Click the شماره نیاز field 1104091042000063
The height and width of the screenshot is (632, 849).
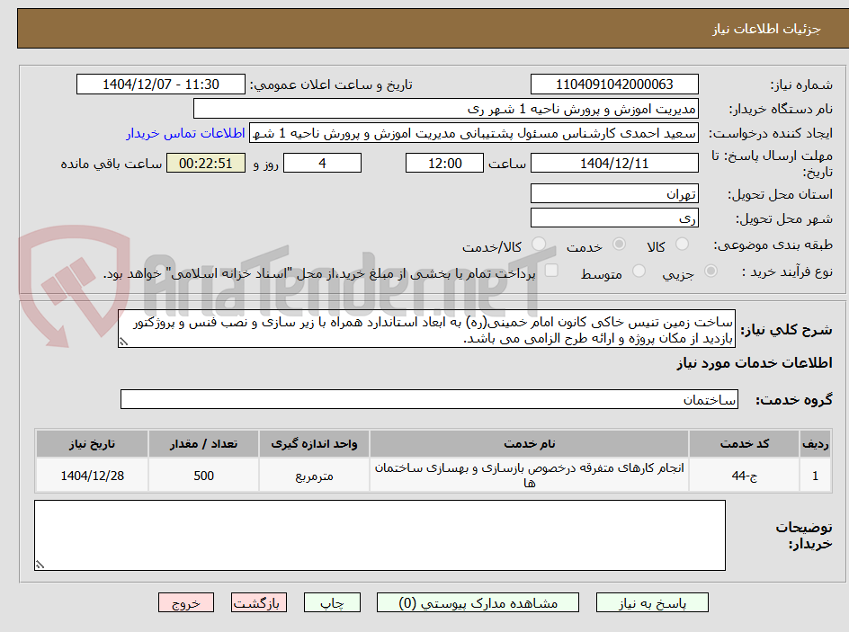pyautogui.click(x=614, y=85)
